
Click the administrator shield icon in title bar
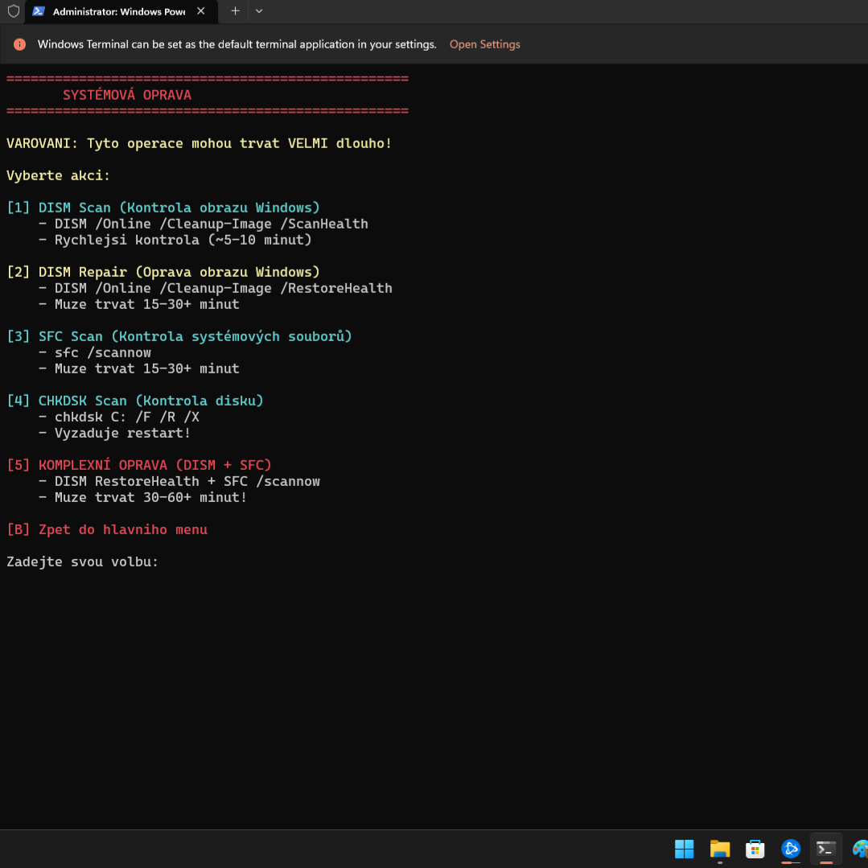coord(14,11)
